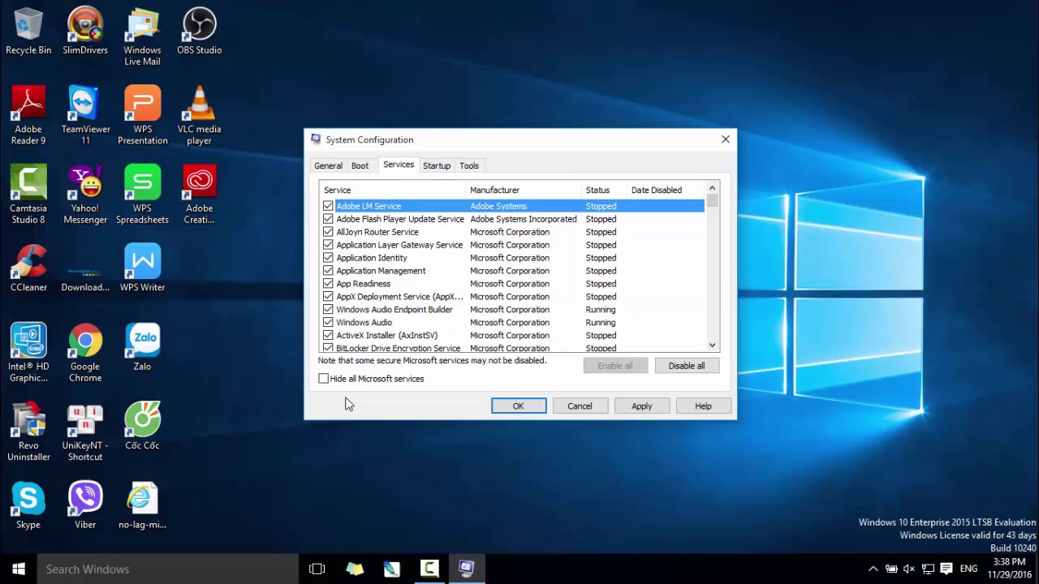The height and width of the screenshot is (584, 1039).
Task: Sort by the Service column header
Action: [393, 190]
